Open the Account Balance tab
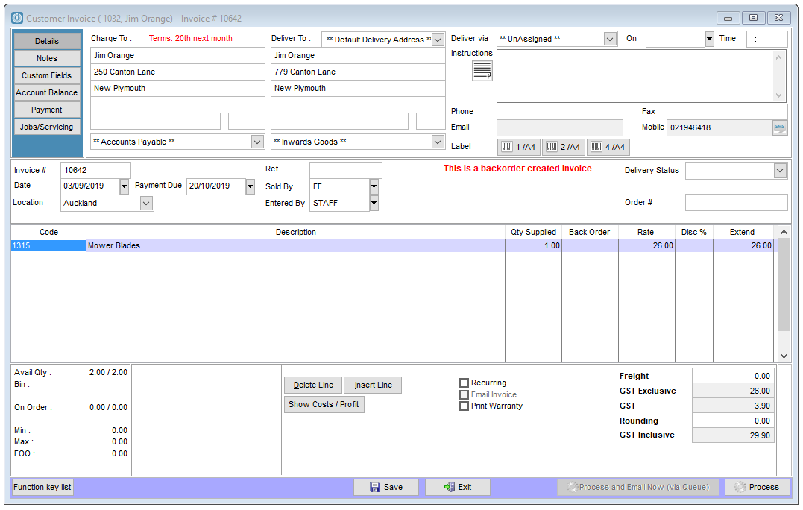This screenshot has height=510, width=803. pyautogui.click(x=47, y=92)
